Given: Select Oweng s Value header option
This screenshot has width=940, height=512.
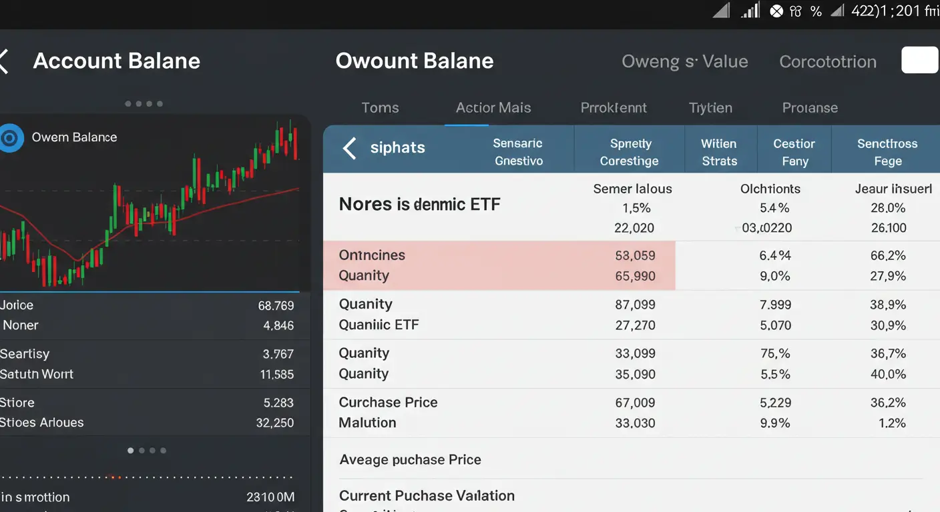Looking at the screenshot, I should click(x=684, y=62).
